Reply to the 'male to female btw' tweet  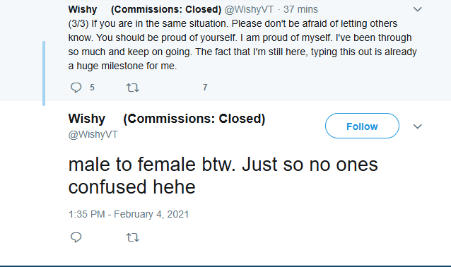76,237
